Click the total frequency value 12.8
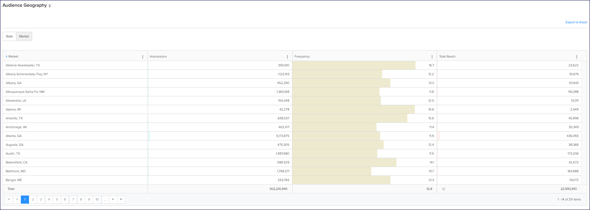590x210 pixels. (429, 189)
